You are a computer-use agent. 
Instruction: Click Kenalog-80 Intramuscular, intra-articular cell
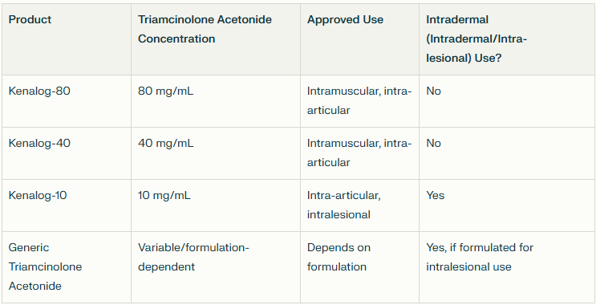(359, 101)
